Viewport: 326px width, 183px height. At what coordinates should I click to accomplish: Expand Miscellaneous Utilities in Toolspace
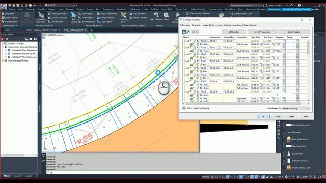(x=3, y=60)
